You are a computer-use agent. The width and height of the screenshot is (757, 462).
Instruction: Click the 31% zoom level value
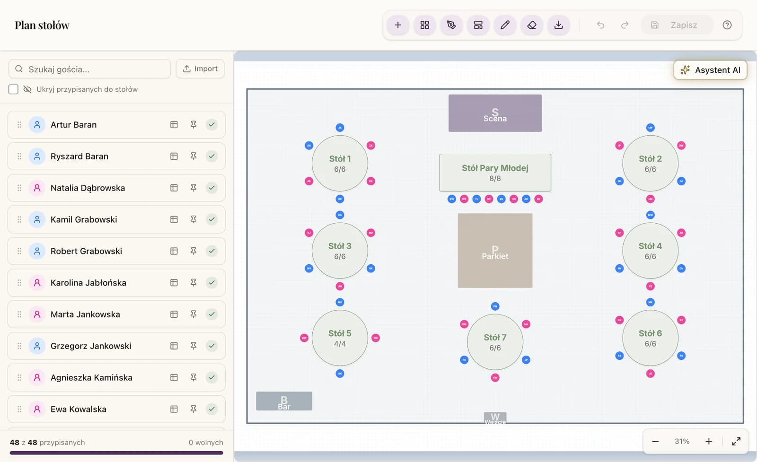click(682, 441)
